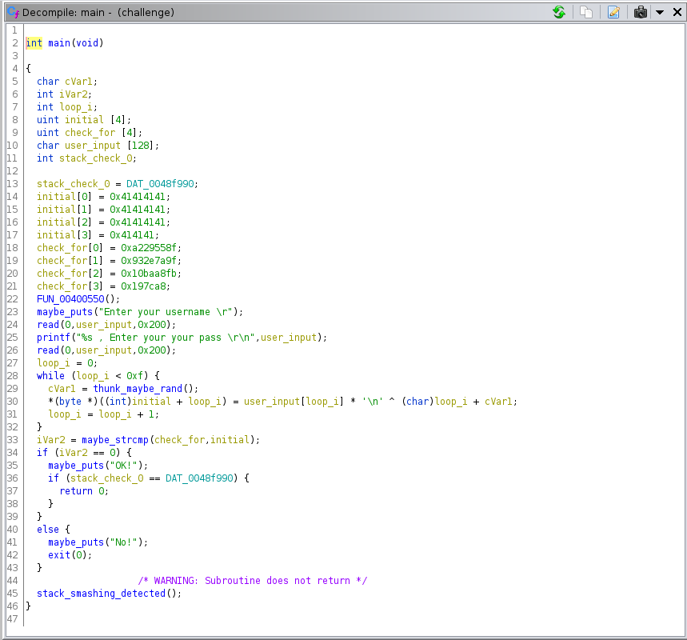
Task: Select the 'int' return type keyword
Action: point(34,43)
